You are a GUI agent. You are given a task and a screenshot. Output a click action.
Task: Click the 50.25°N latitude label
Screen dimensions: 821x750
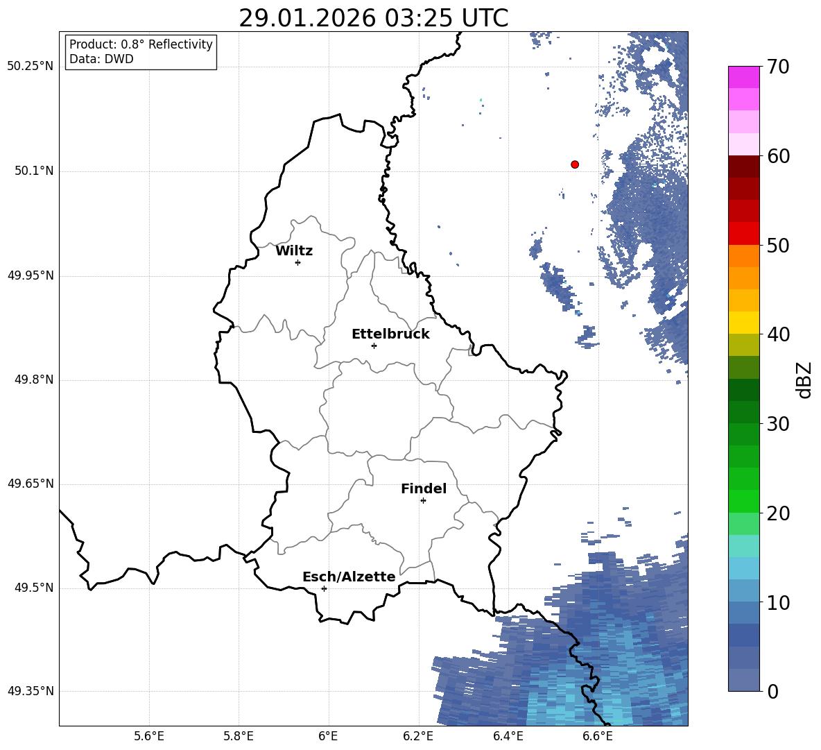click(x=31, y=67)
